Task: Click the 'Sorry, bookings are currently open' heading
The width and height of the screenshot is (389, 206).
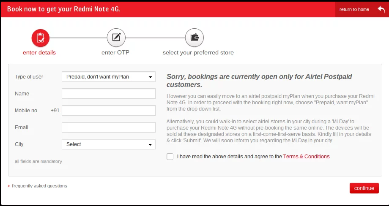Action: [x=259, y=81]
